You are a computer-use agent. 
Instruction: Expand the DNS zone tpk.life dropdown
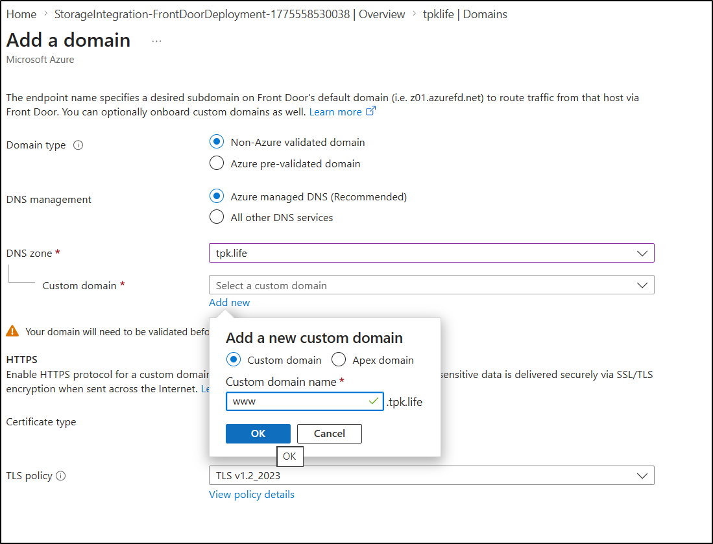click(x=431, y=253)
